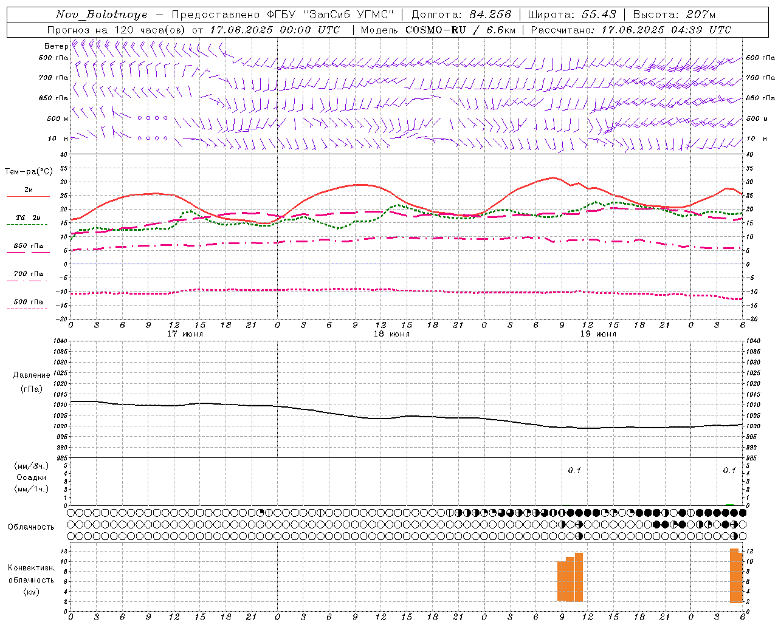Select the 500 м wind level label on left

58,118
